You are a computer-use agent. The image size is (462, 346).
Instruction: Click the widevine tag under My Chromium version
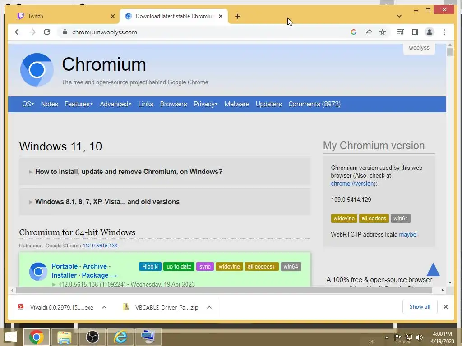(x=344, y=219)
